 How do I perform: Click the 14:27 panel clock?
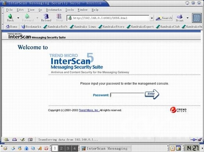tap(192, 148)
